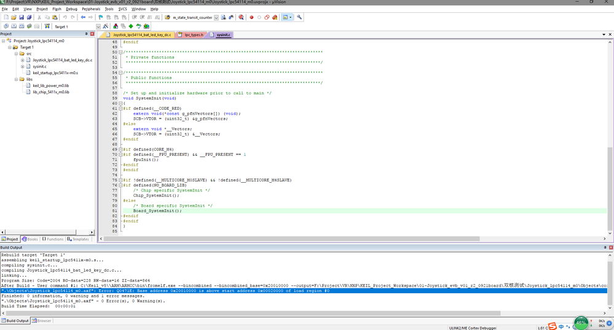Image resolution: width=614 pixels, height=330 pixels.
Task: Close the Project panel with its red X
Action: coord(92,34)
